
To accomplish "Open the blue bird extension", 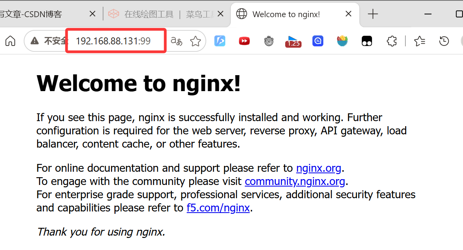I will (220, 41).
